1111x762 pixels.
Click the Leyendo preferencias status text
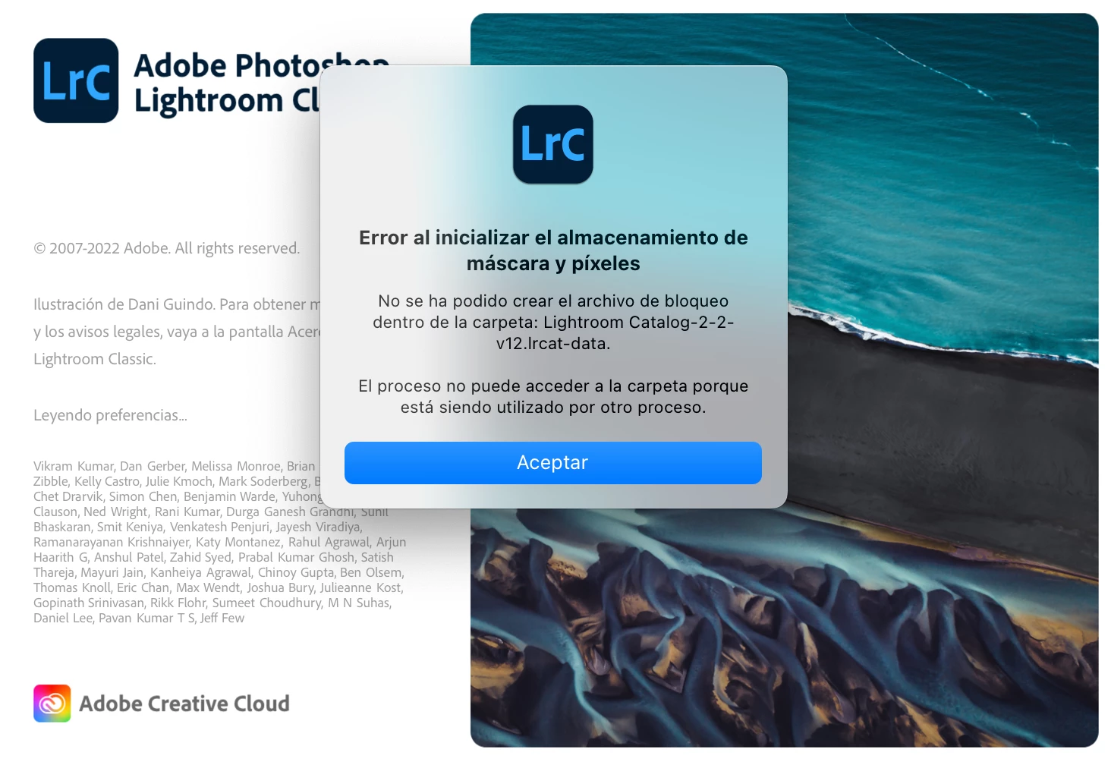(110, 415)
